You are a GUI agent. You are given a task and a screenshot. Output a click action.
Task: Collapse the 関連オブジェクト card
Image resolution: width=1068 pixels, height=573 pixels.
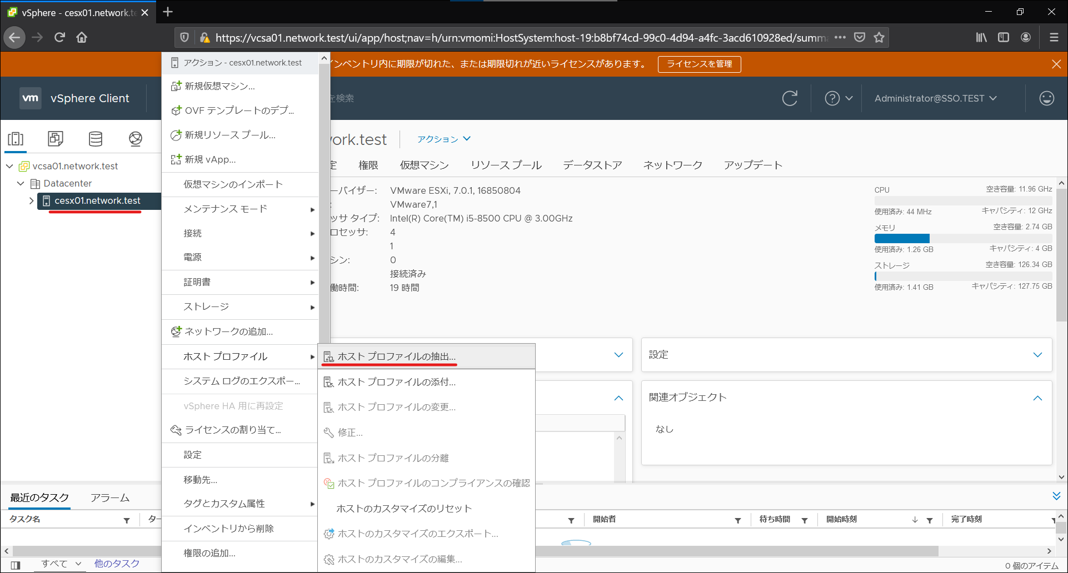[1037, 398]
